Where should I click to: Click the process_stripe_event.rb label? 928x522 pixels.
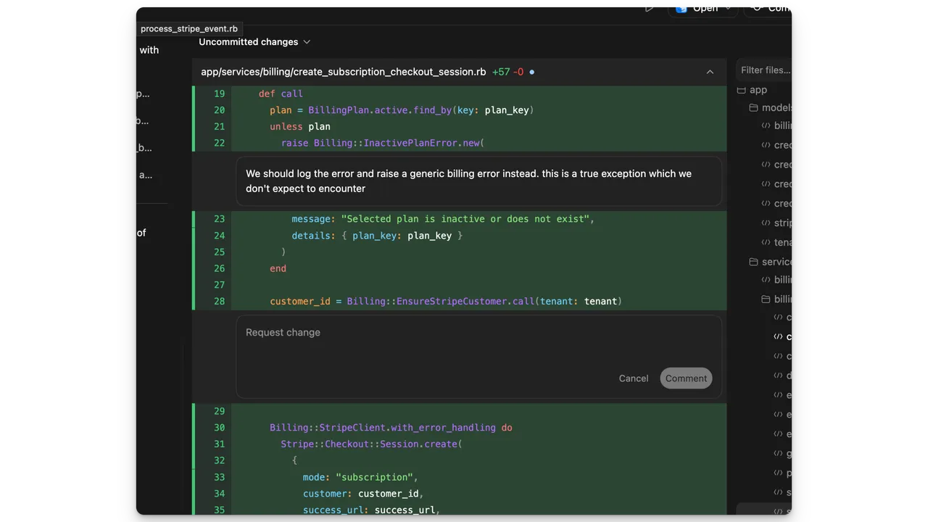click(x=189, y=29)
